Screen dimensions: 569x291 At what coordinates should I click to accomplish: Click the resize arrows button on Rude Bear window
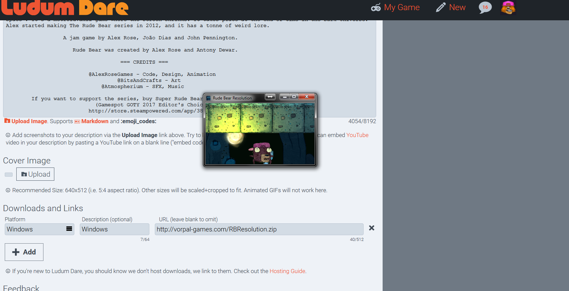270,97
